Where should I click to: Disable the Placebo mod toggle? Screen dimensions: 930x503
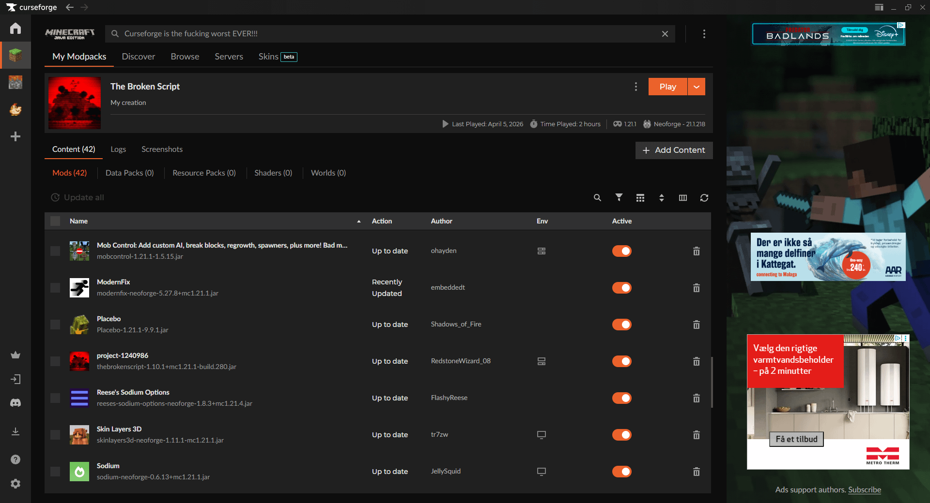(x=622, y=325)
